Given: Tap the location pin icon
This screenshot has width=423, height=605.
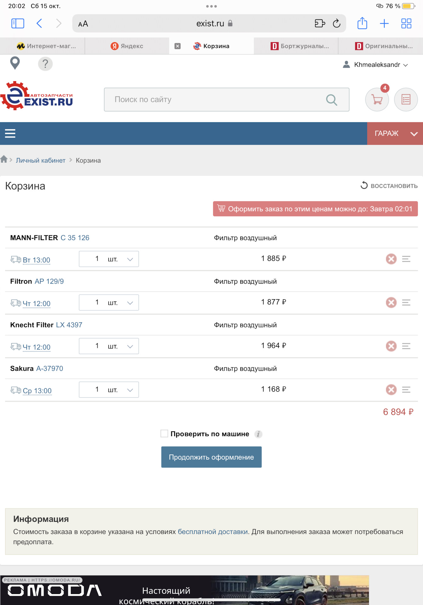Looking at the screenshot, I should tap(15, 63).
